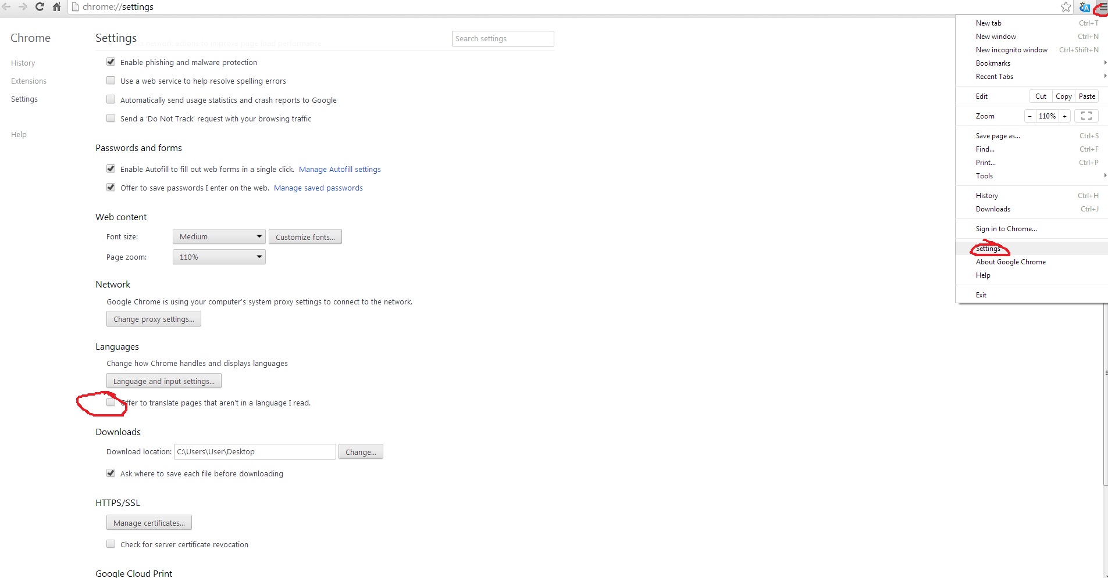Click Manage certificates button
This screenshot has height=578, width=1108.
point(149,523)
